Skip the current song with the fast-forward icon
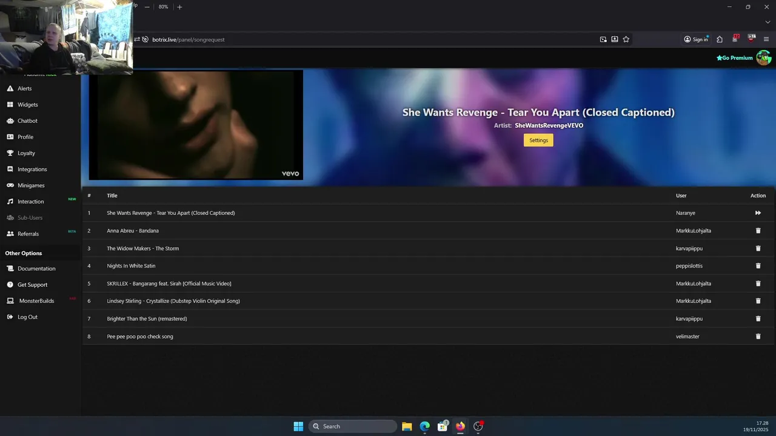 pos(758,213)
